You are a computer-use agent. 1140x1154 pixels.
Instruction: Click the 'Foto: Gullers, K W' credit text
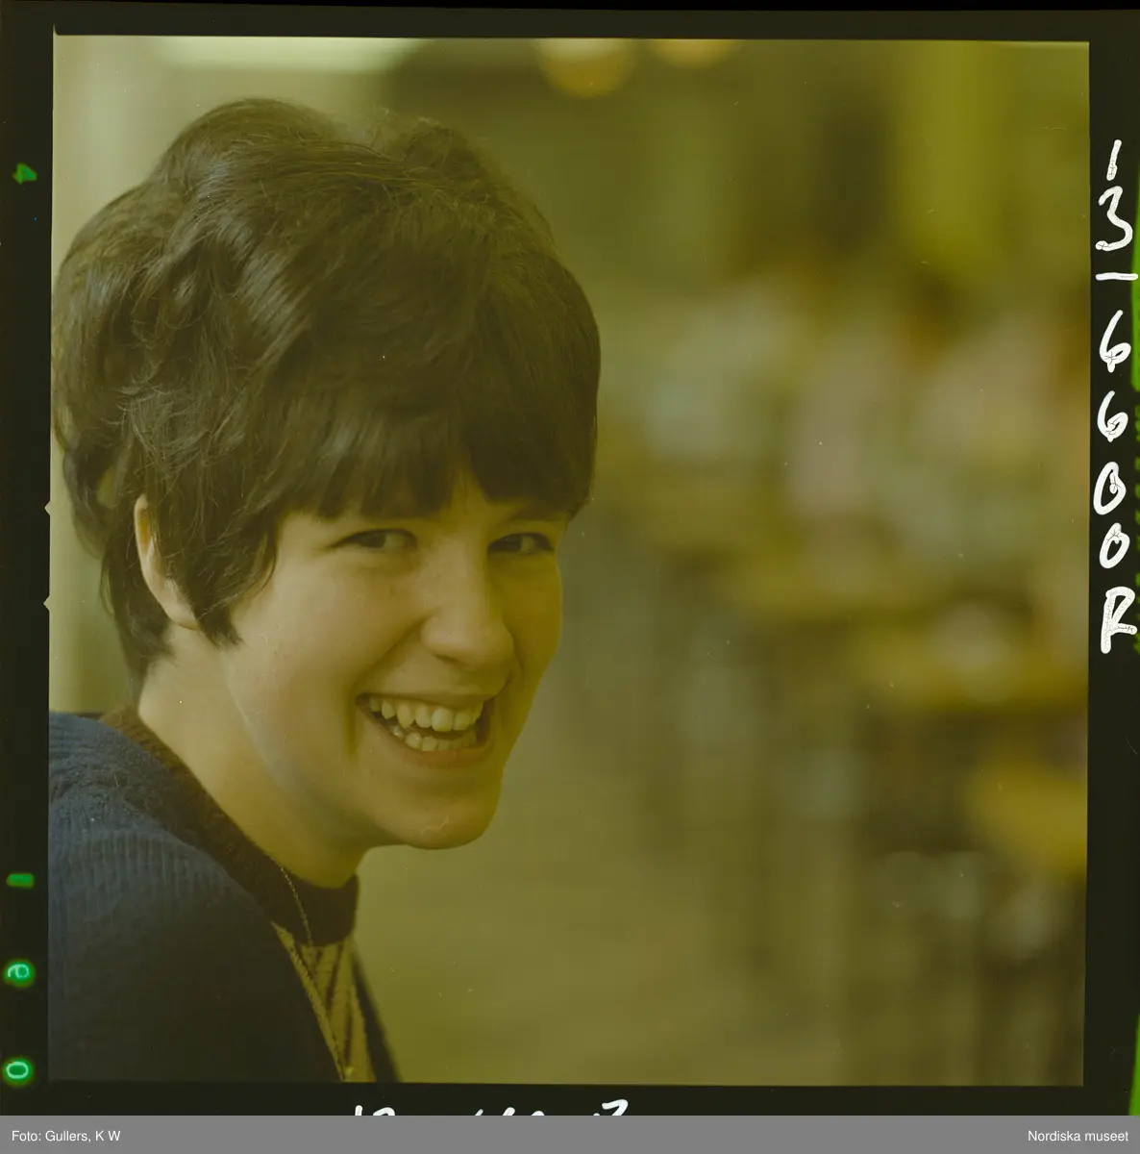coord(62,1136)
